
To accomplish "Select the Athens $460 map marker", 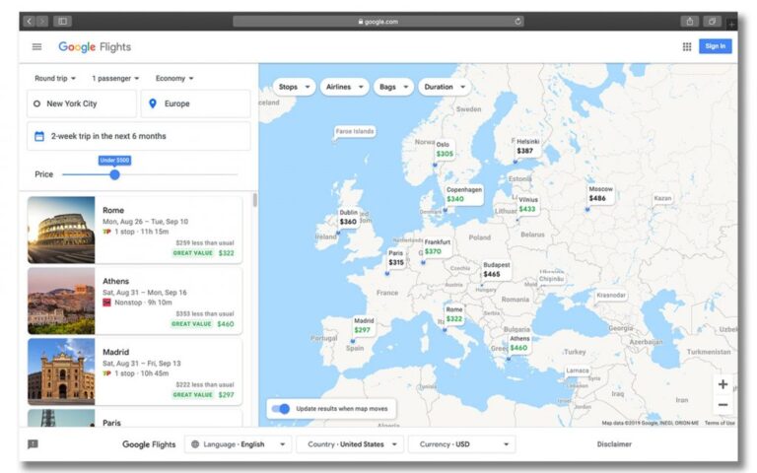I will tap(519, 343).
